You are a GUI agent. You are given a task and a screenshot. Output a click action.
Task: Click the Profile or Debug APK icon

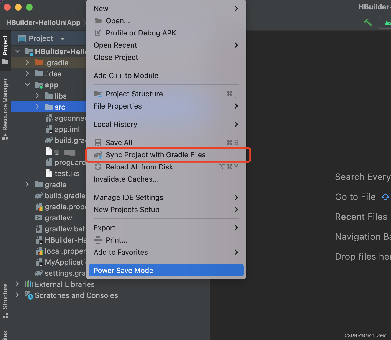pyautogui.click(x=98, y=33)
